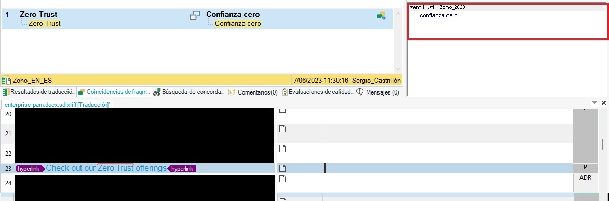Open the document tab list dropdown arrow
Viewport: 609px width, 201px height.
tap(594, 103)
